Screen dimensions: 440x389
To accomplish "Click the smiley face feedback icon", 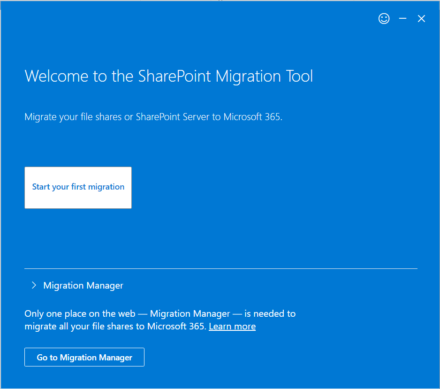I will (x=384, y=19).
